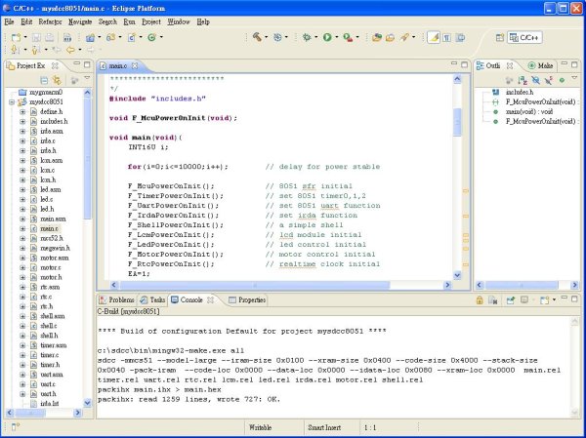The image size is (586, 438).
Task: Toggle Mark Occurrences highlighter button
Action: [434, 37]
